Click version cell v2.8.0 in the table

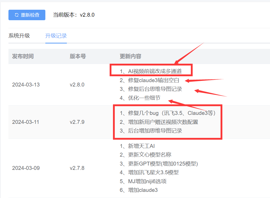point(77,85)
